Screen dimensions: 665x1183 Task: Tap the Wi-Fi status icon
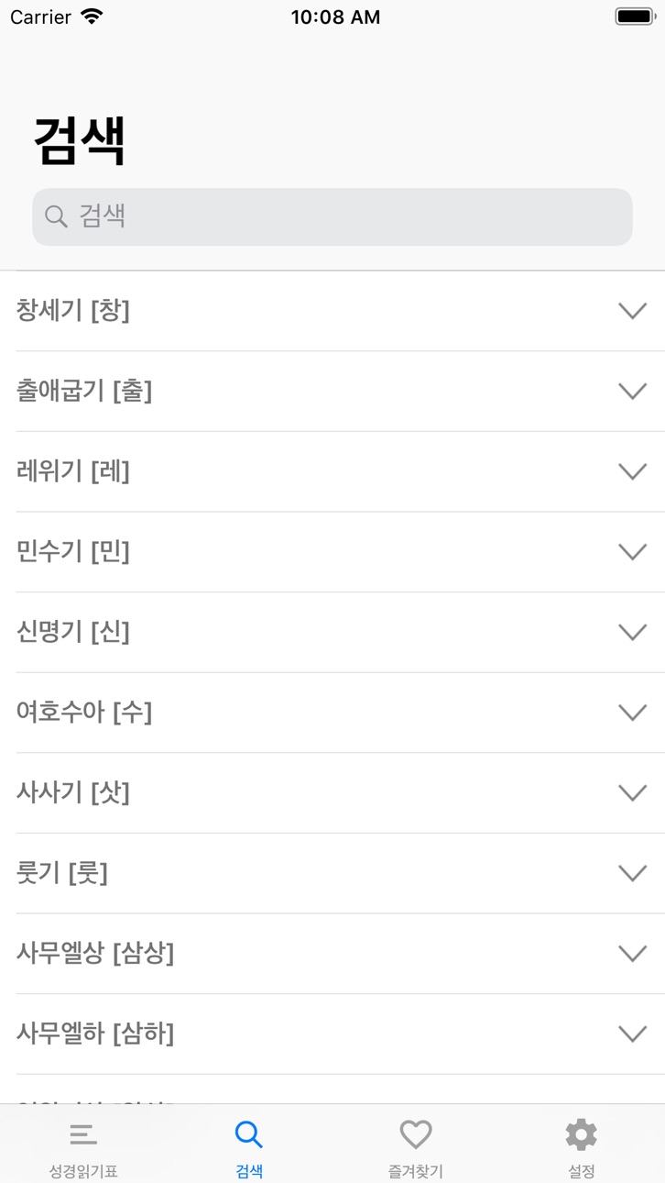click(92, 17)
